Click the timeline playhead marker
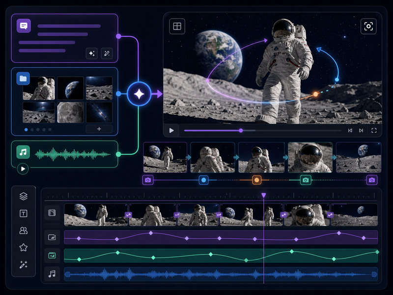 264,195
